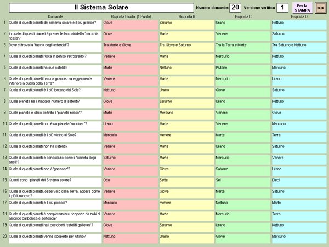Screen dimensions: 329x247
Task: Click 'Giove' answer C in question 7
Action: click(243, 92)
